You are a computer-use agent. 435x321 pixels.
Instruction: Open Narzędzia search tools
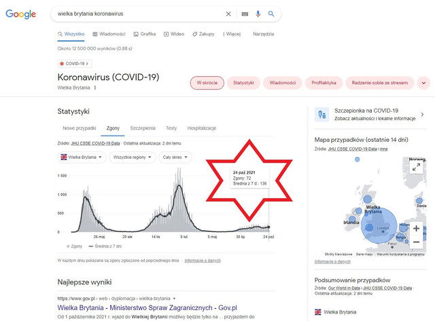tap(263, 34)
